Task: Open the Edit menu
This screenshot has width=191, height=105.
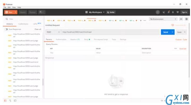Action: (9, 7)
